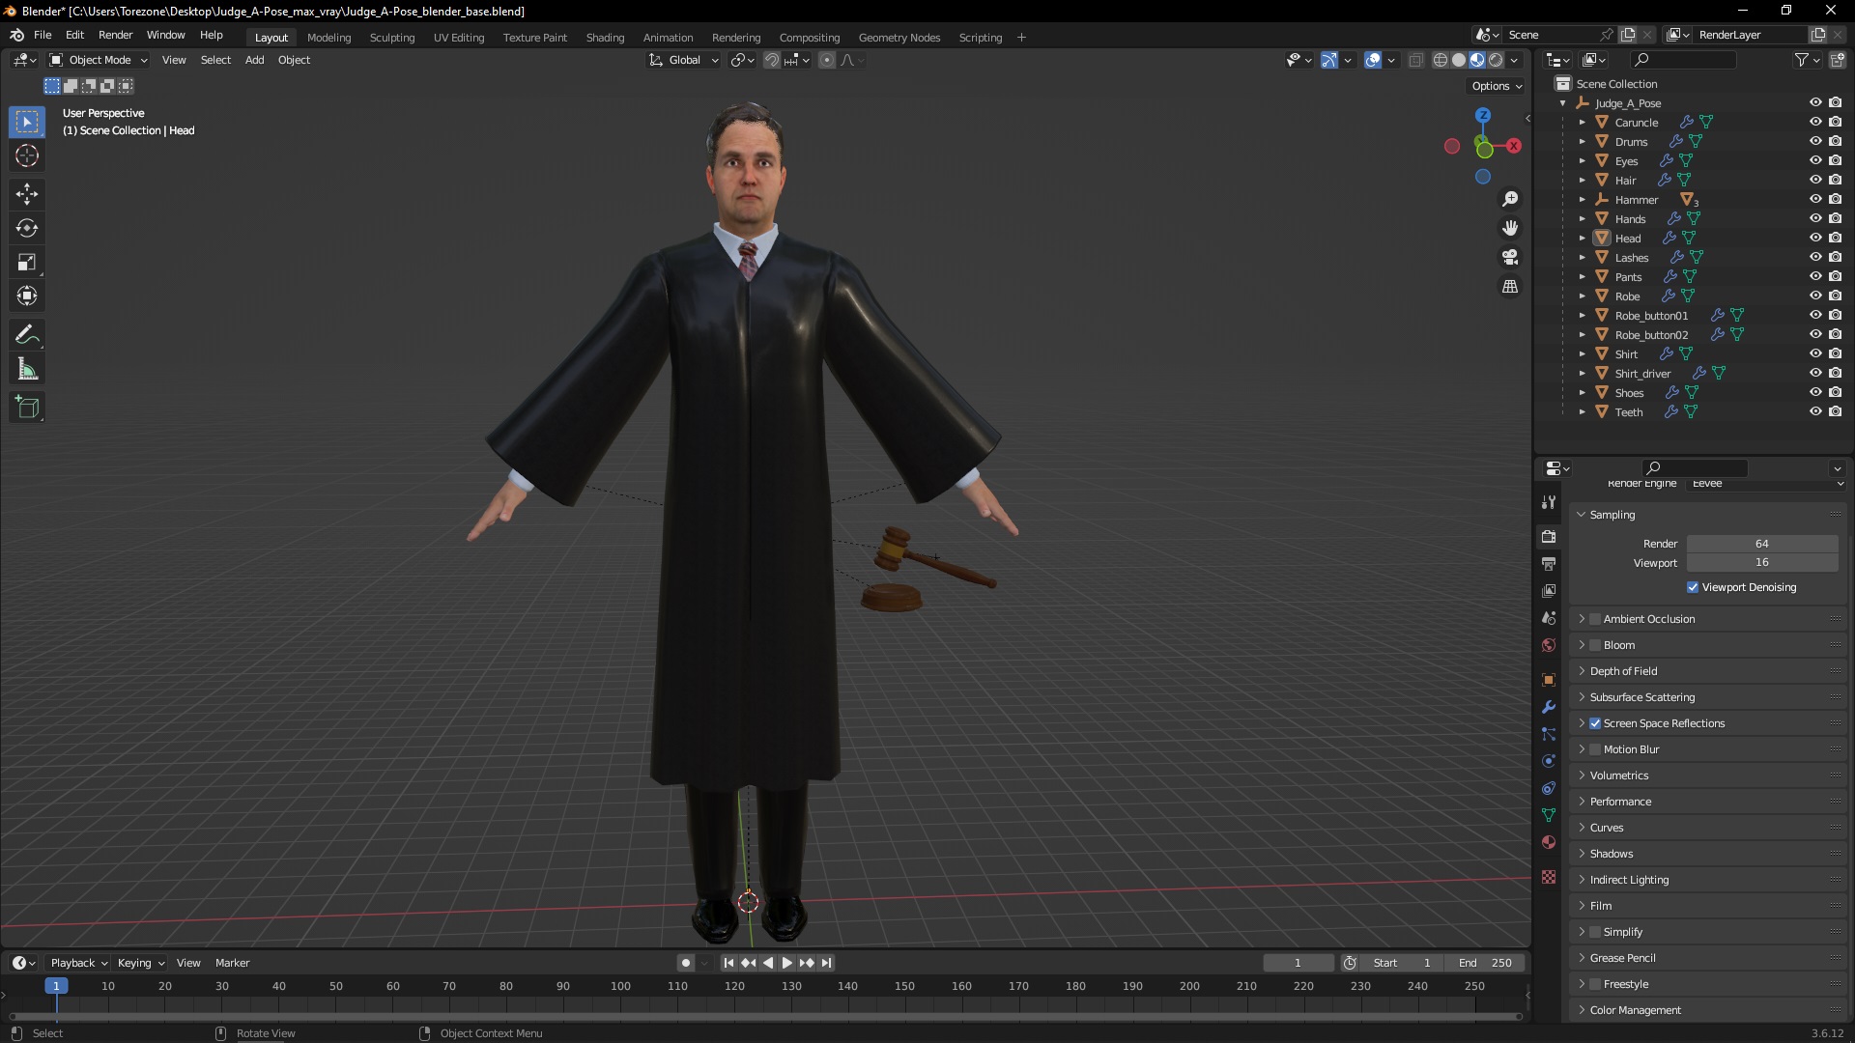Collapse the Judge_A_Pose collection
The height and width of the screenshot is (1043, 1855).
coord(1563,102)
